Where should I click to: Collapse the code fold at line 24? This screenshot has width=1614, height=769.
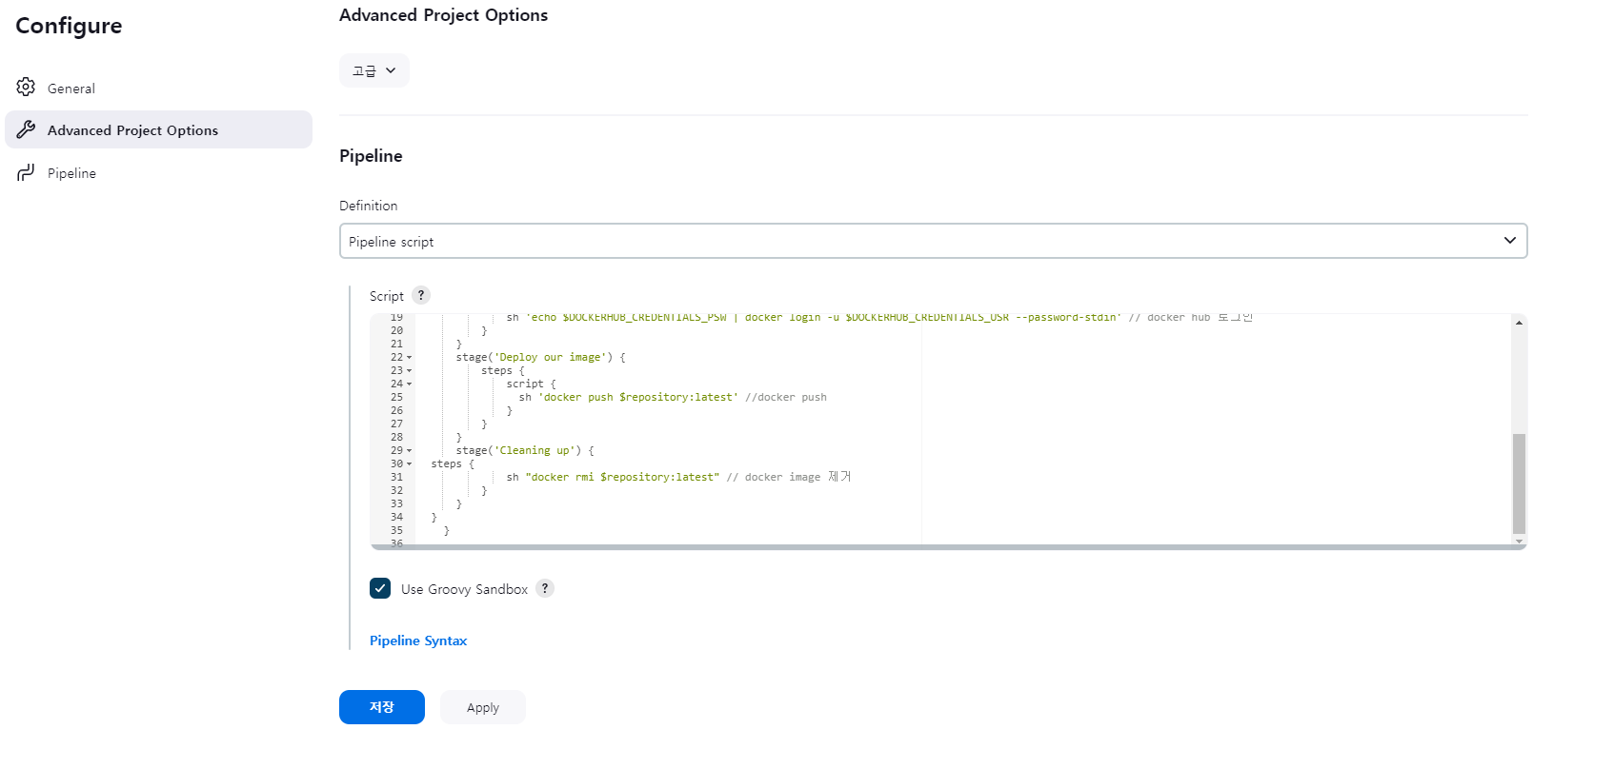[410, 384]
